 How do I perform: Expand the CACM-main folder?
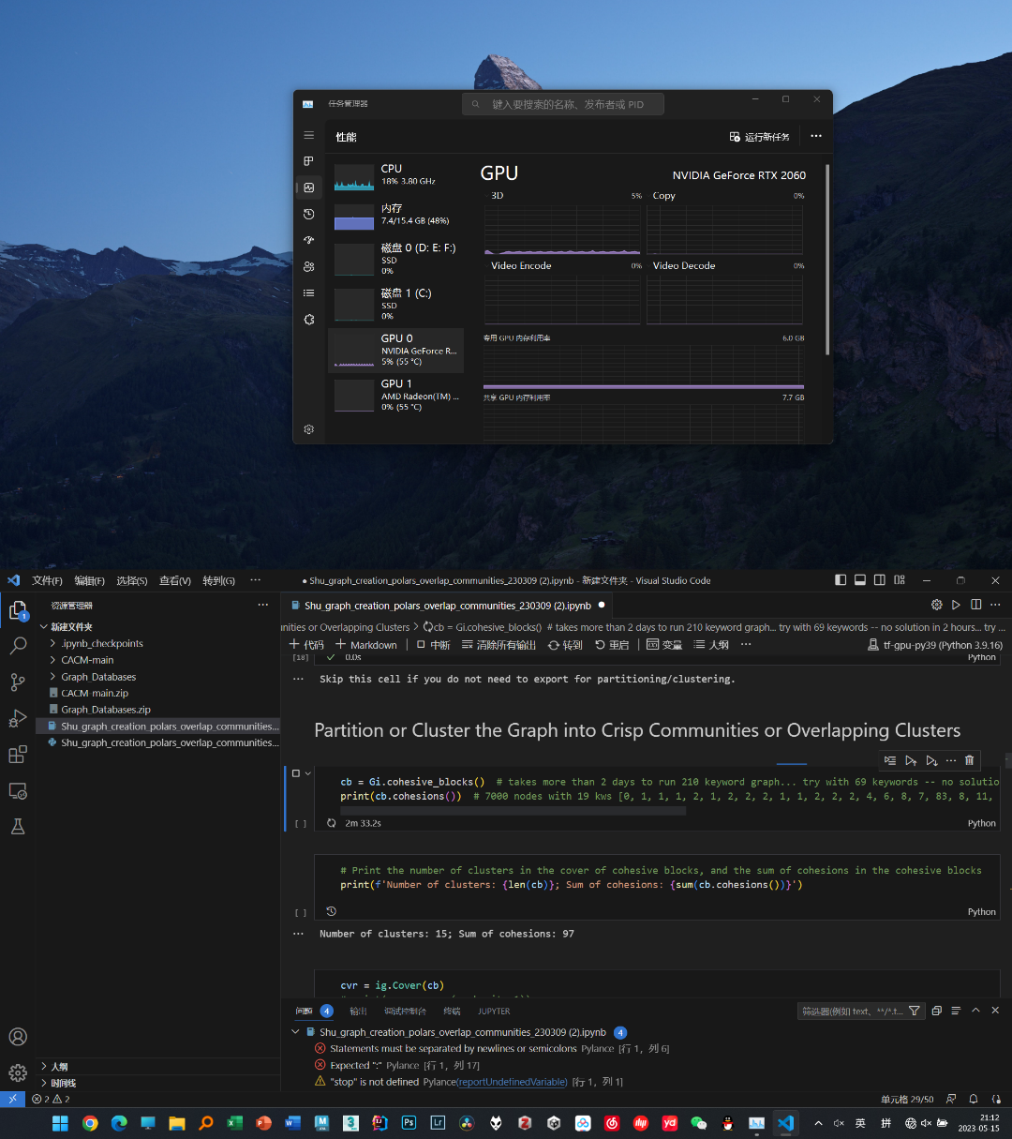point(53,660)
